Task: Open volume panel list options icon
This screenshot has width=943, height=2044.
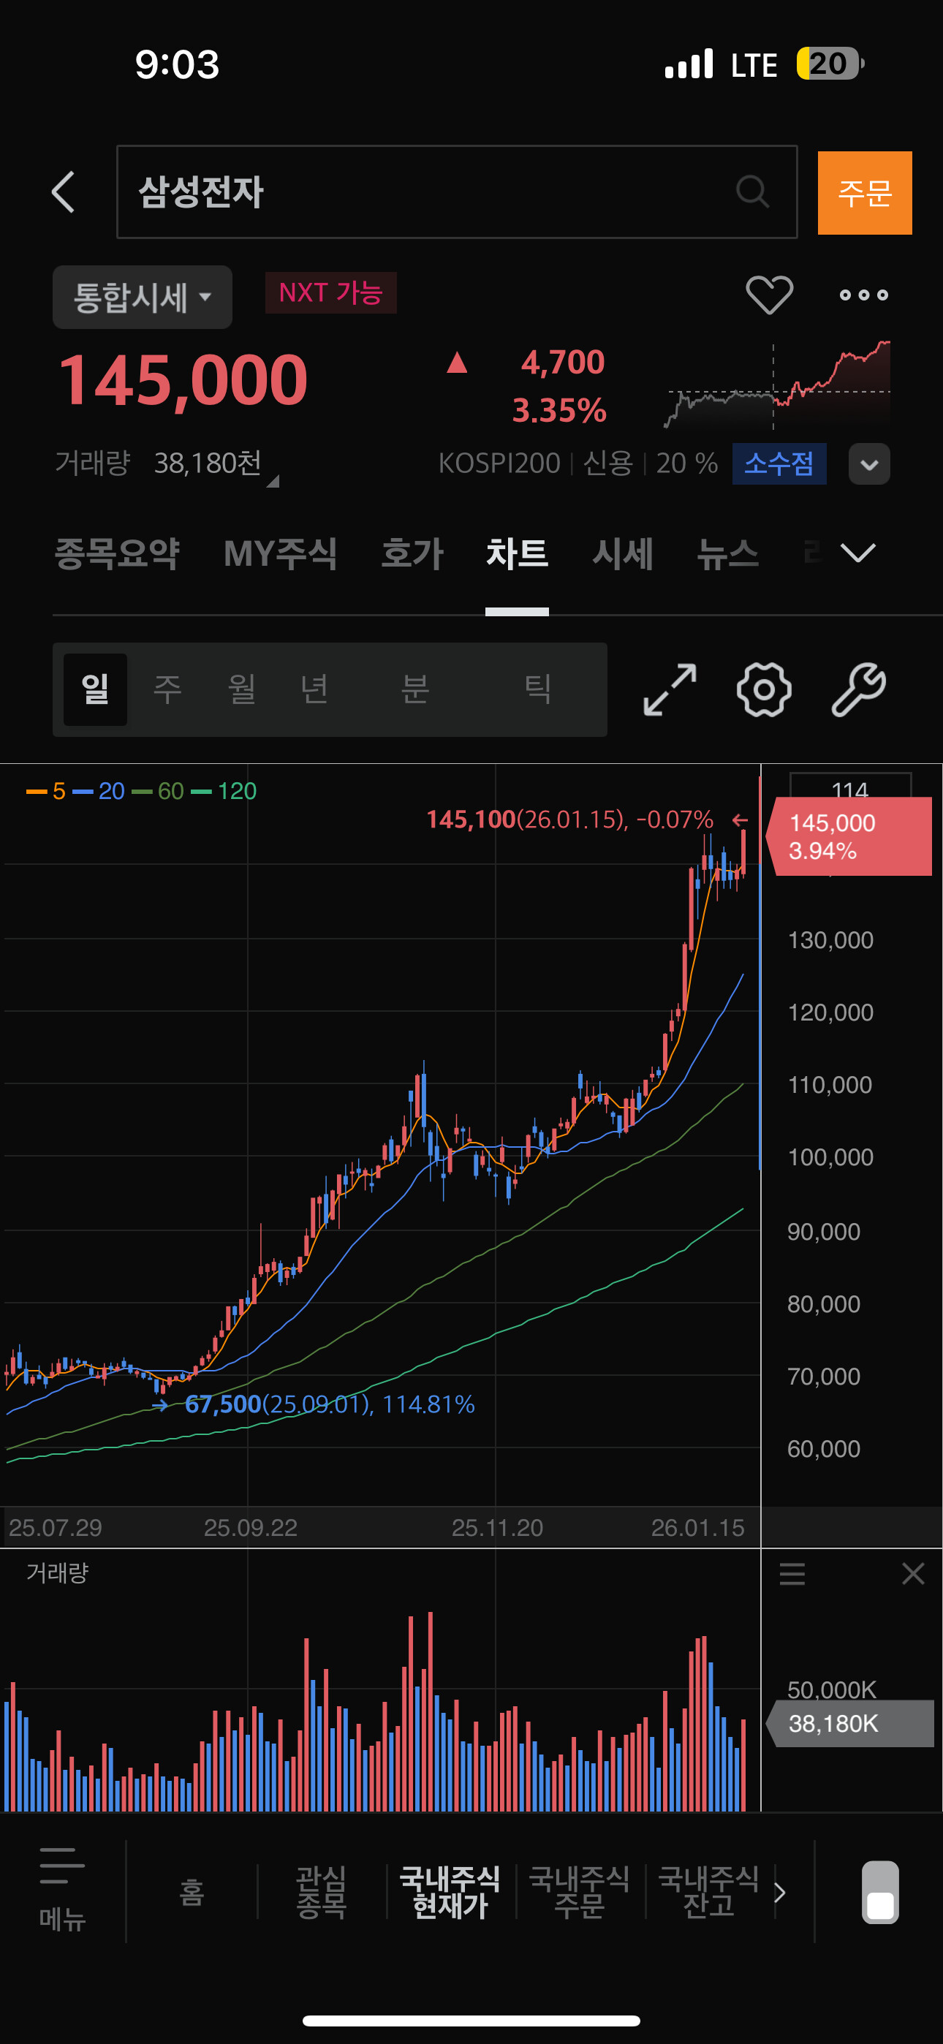Action: click(792, 1572)
